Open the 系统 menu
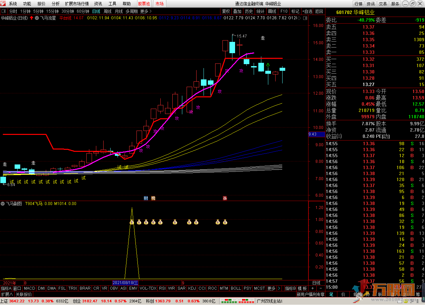425x305 pixels. (x=13, y=4)
